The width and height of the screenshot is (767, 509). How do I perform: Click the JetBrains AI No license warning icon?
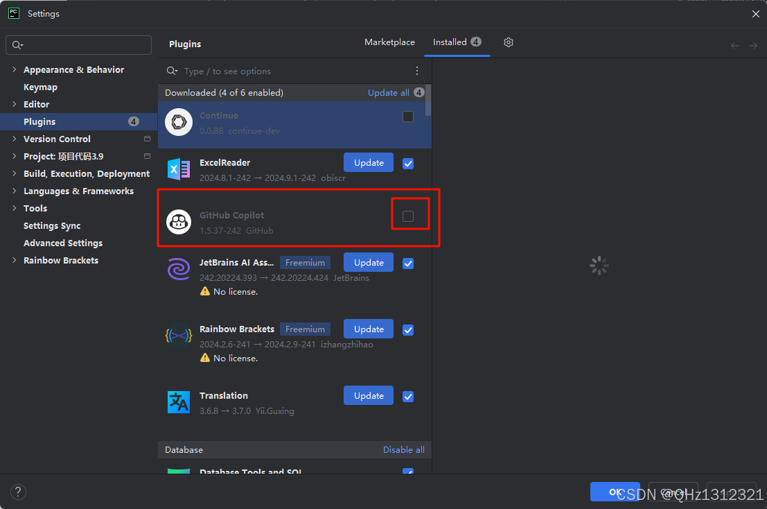205,291
